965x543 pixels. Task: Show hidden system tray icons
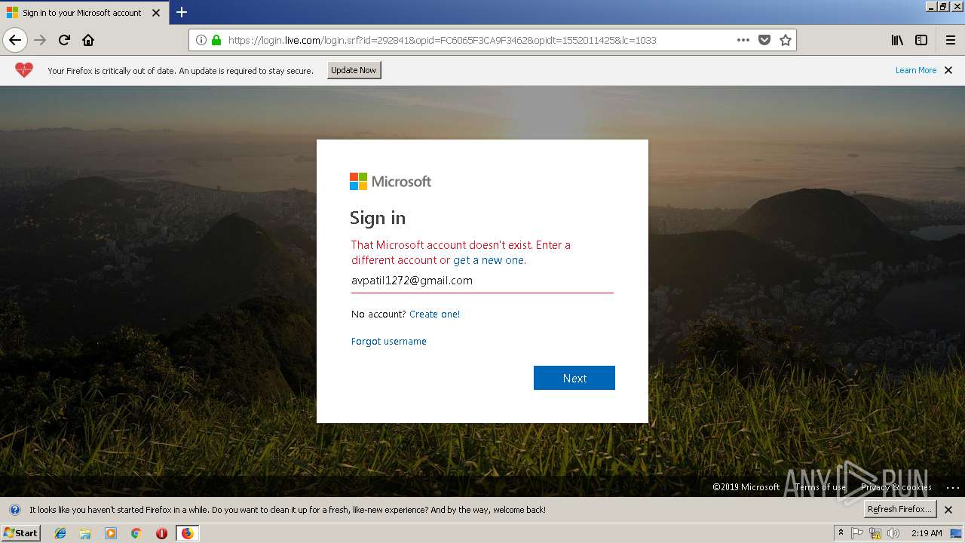click(841, 533)
